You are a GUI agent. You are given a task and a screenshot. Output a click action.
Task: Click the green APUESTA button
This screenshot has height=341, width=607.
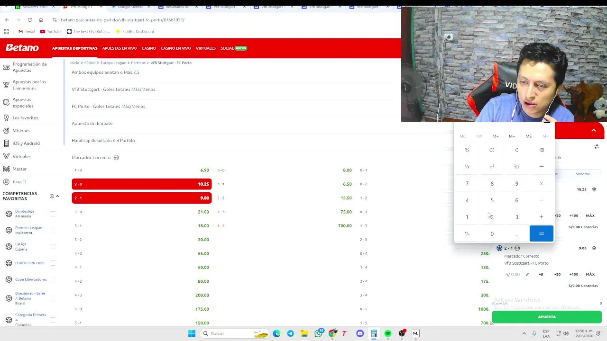tap(547, 317)
